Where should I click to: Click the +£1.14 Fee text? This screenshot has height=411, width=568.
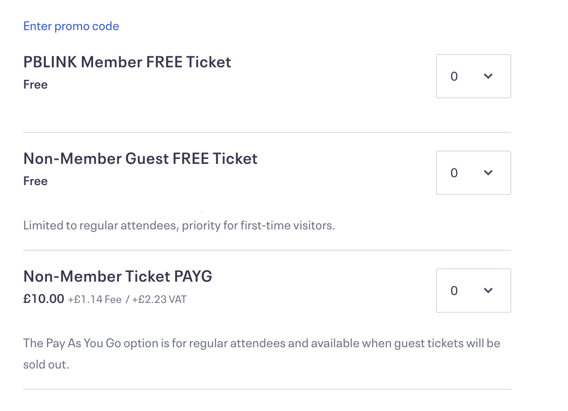(x=95, y=299)
